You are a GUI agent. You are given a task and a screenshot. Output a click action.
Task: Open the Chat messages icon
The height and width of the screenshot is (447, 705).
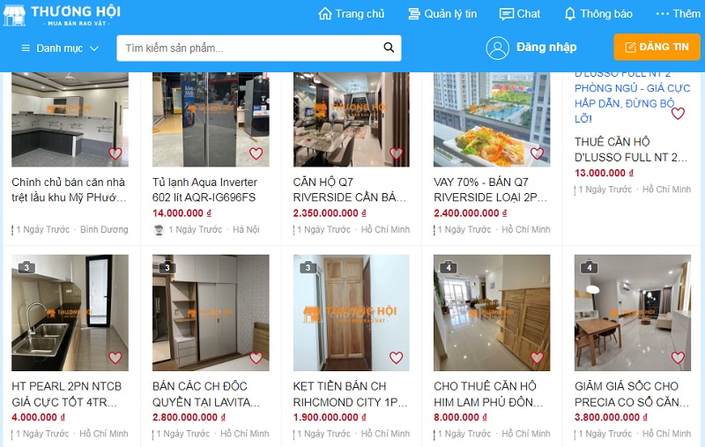[506, 14]
